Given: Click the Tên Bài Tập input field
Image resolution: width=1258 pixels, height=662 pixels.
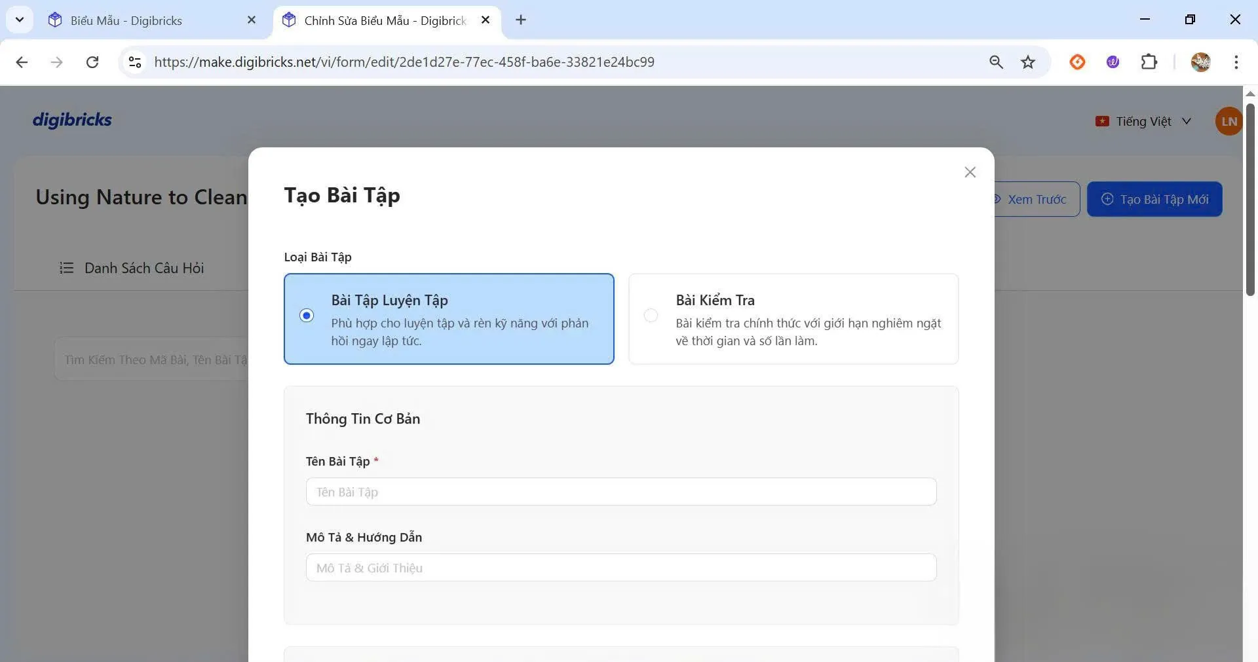Looking at the screenshot, I should point(620,492).
